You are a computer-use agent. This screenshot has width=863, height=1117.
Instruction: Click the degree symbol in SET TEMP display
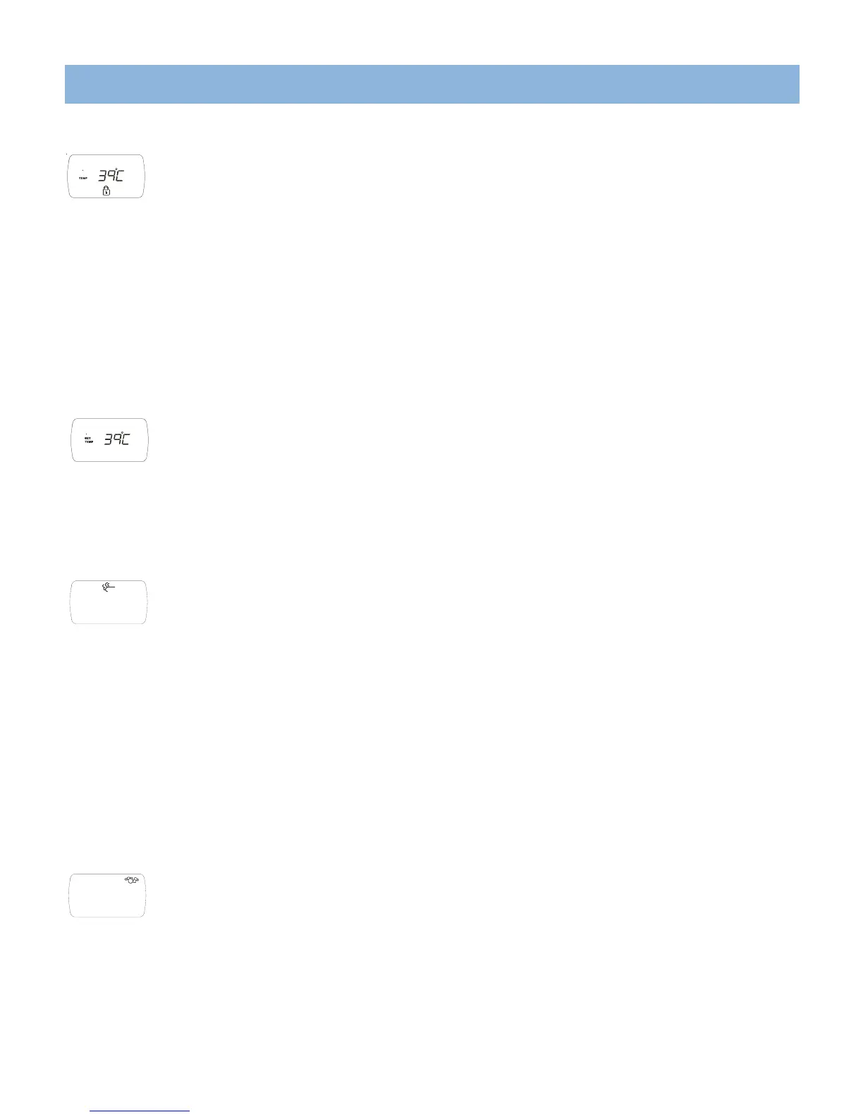pos(122,433)
